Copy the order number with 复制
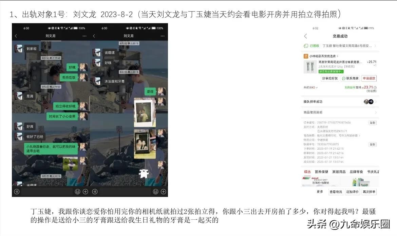Image resolution: width=397 pixels, height=236 pixels. tap(372, 122)
